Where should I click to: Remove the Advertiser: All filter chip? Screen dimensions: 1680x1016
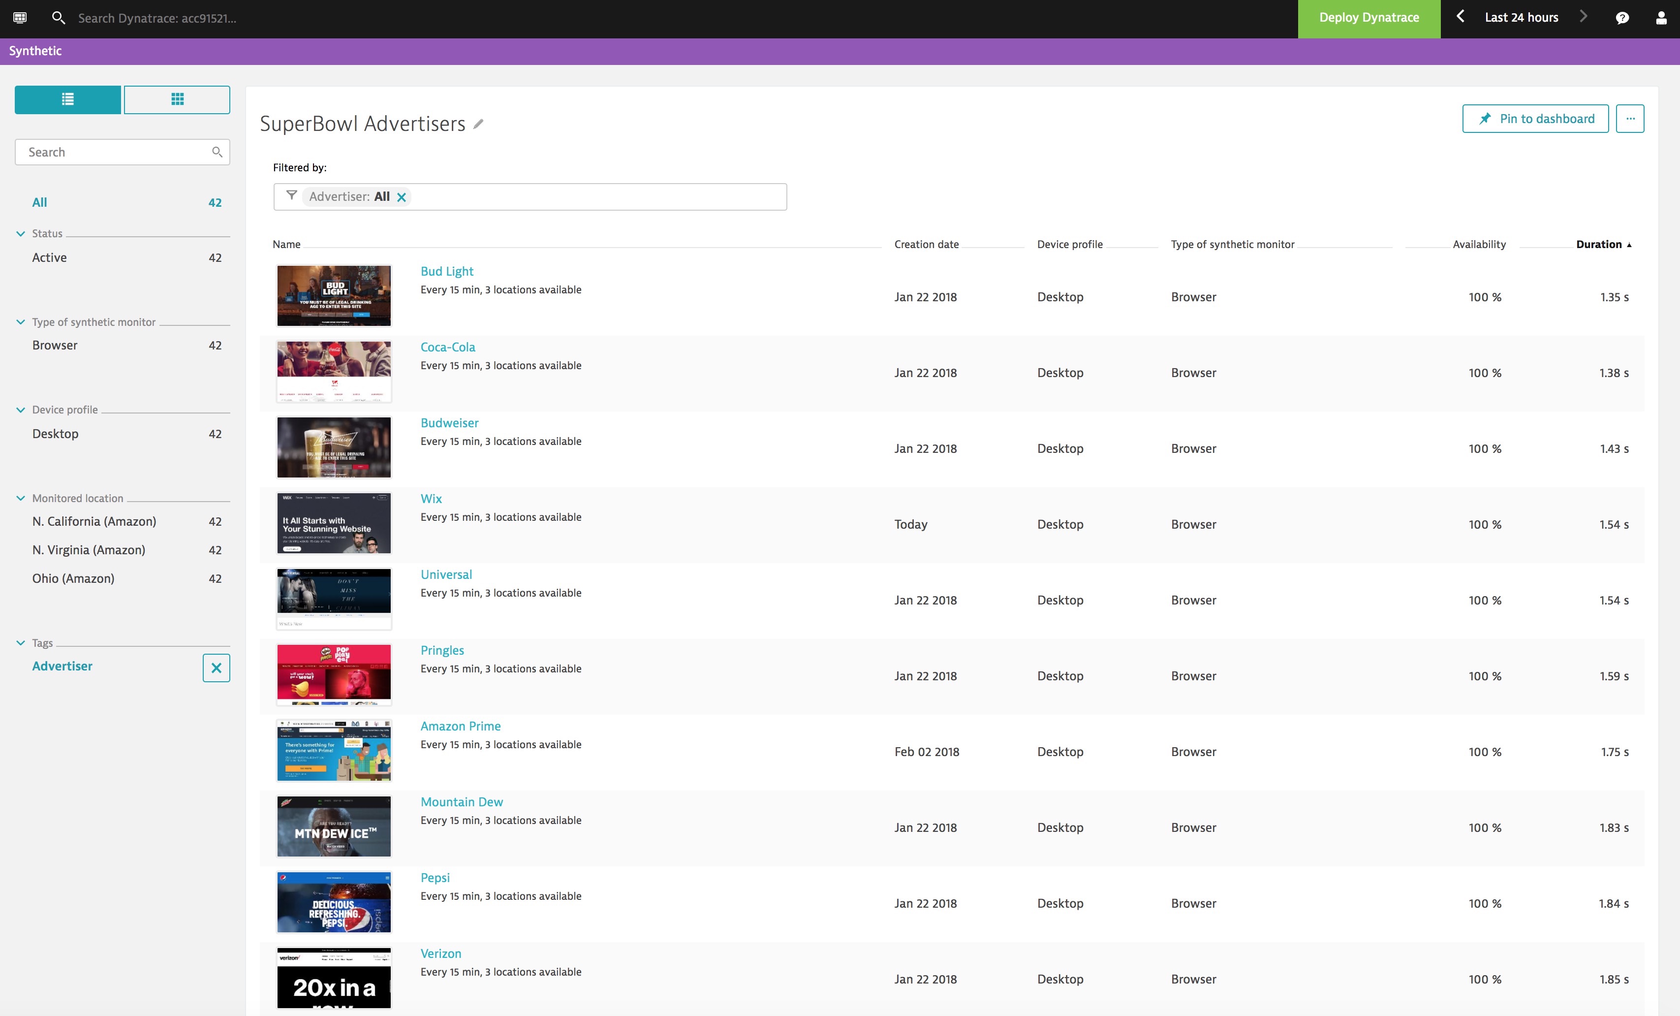click(402, 197)
